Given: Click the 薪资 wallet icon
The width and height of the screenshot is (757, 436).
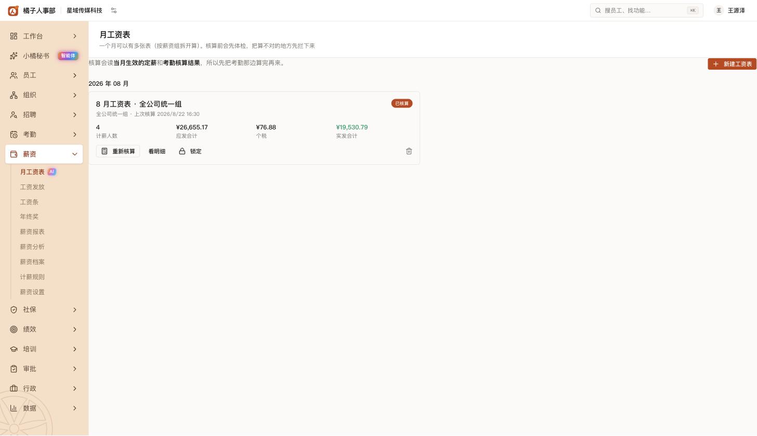Looking at the screenshot, I should point(14,154).
